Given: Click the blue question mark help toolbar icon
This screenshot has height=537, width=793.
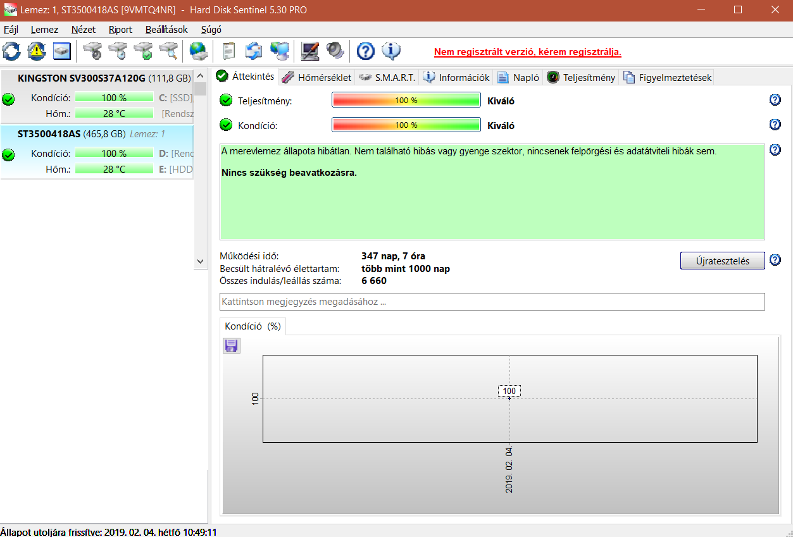Looking at the screenshot, I should coord(366,51).
